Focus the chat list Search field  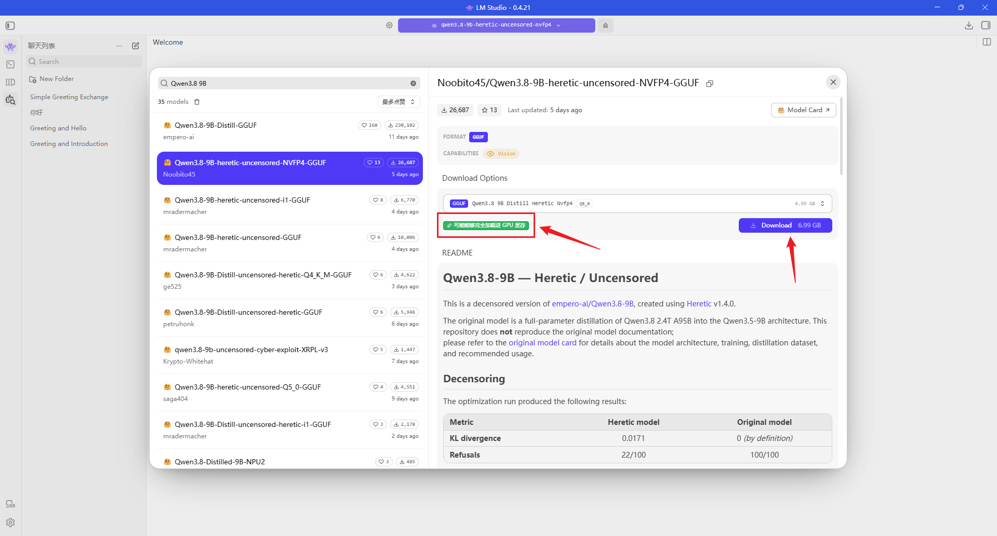(84, 61)
